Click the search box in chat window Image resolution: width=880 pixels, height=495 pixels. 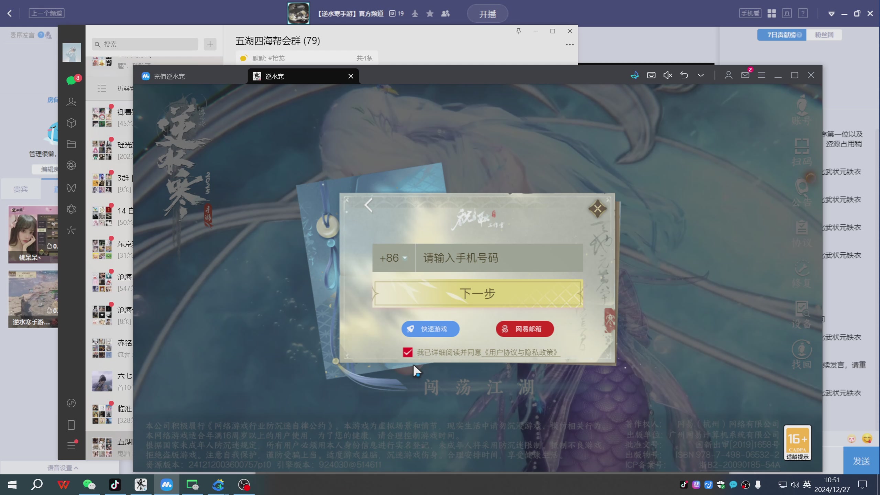click(x=145, y=44)
